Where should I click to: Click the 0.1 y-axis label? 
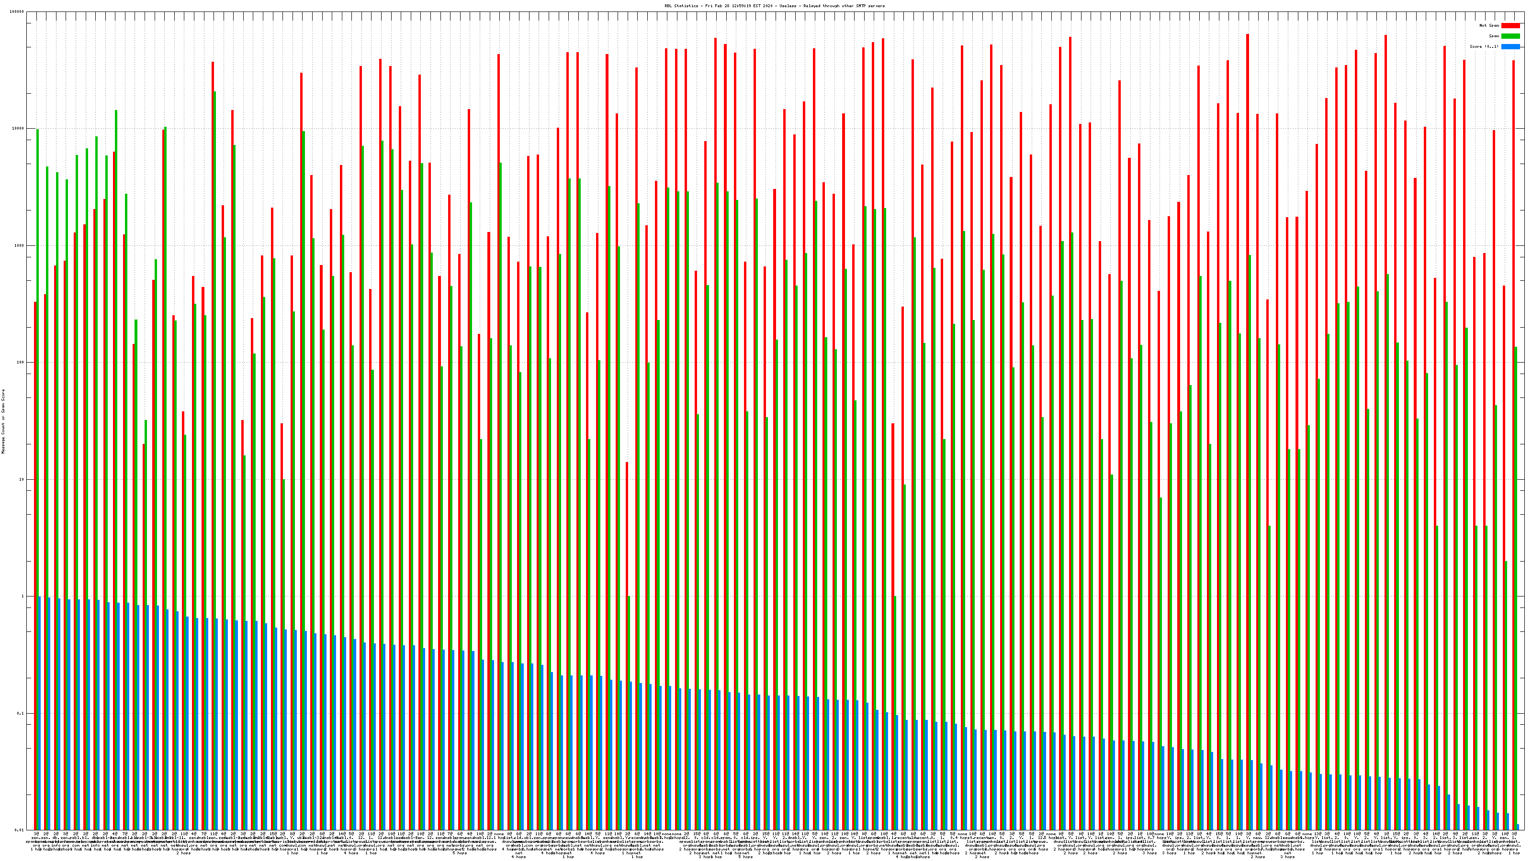(22, 714)
